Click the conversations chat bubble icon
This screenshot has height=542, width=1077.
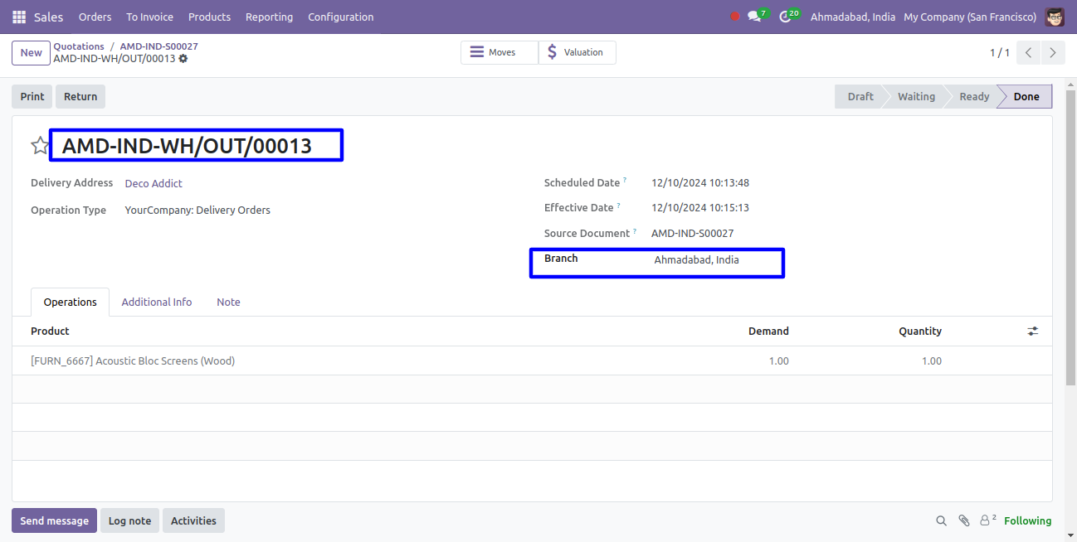pyautogui.click(x=753, y=17)
